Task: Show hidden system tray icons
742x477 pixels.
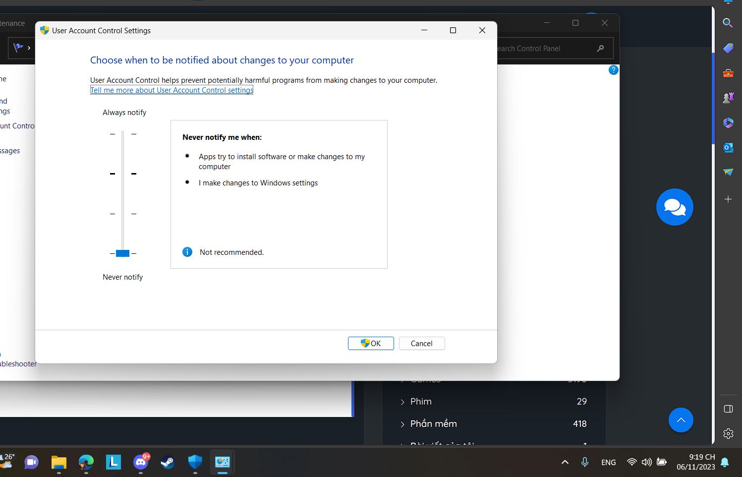Action: tap(565, 462)
